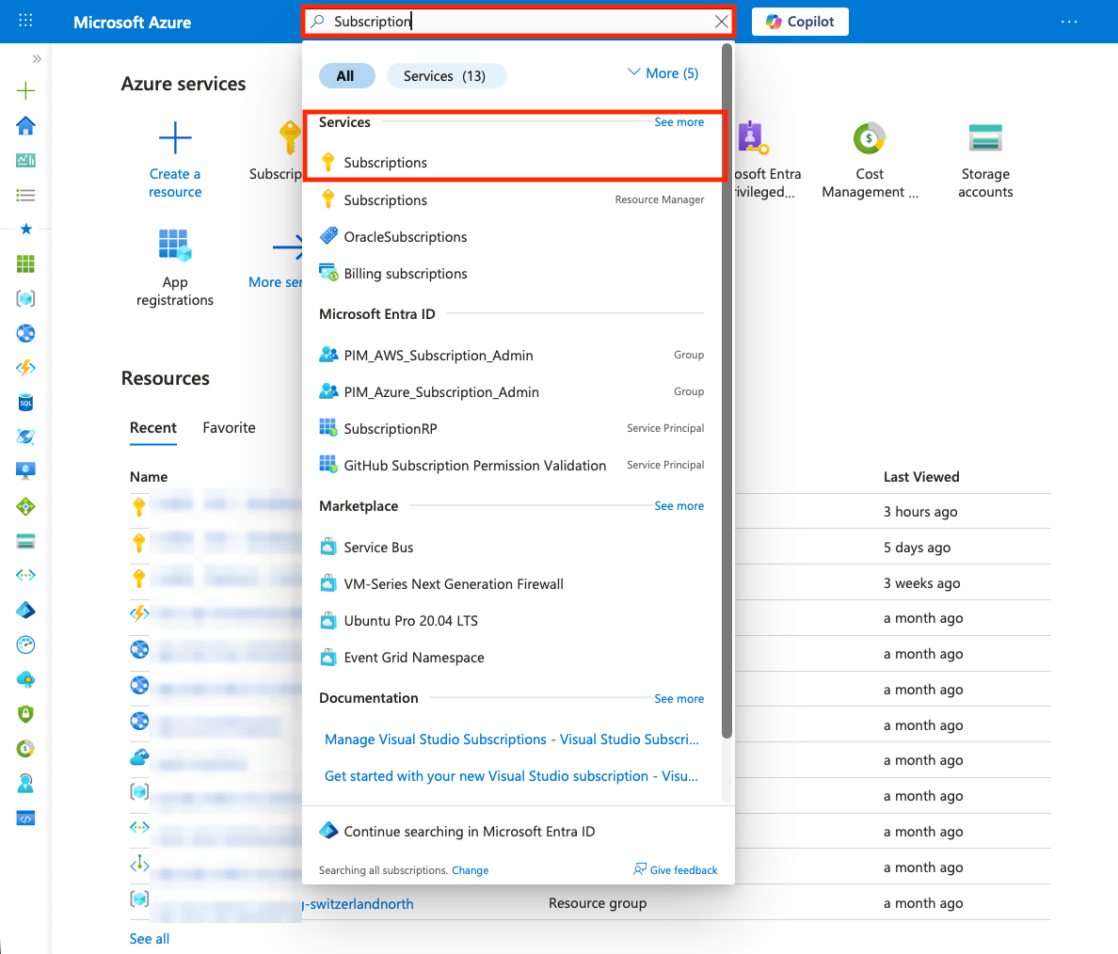This screenshot has height=954, width=1118.
Task: Open the top-right ellipsis menu
Action: pos(1069,22)
